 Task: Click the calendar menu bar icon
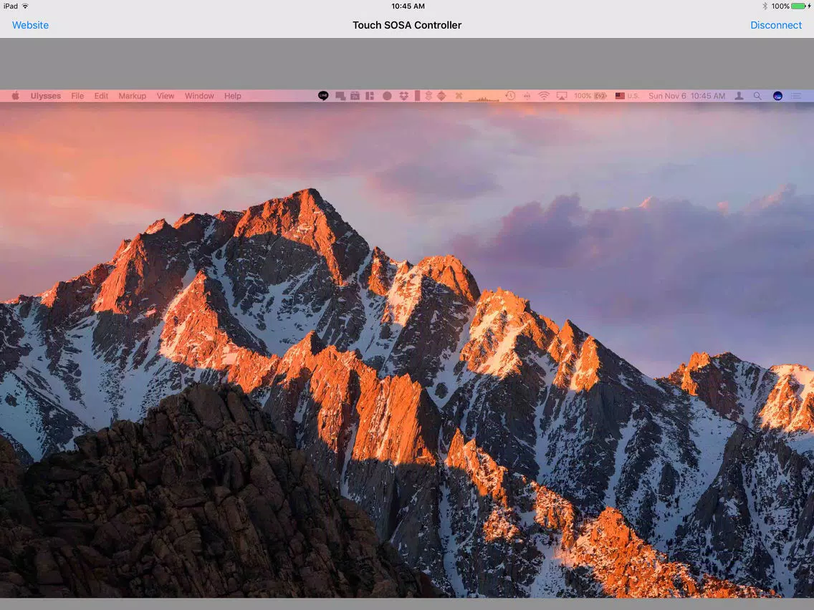point(355,96)
